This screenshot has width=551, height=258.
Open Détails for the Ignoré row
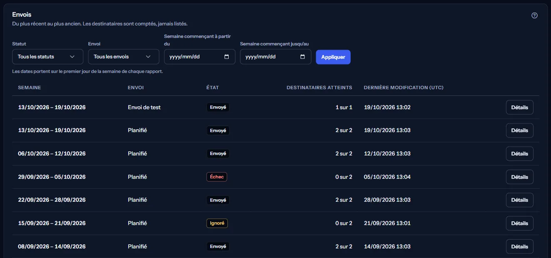click(x=519, y=223)
